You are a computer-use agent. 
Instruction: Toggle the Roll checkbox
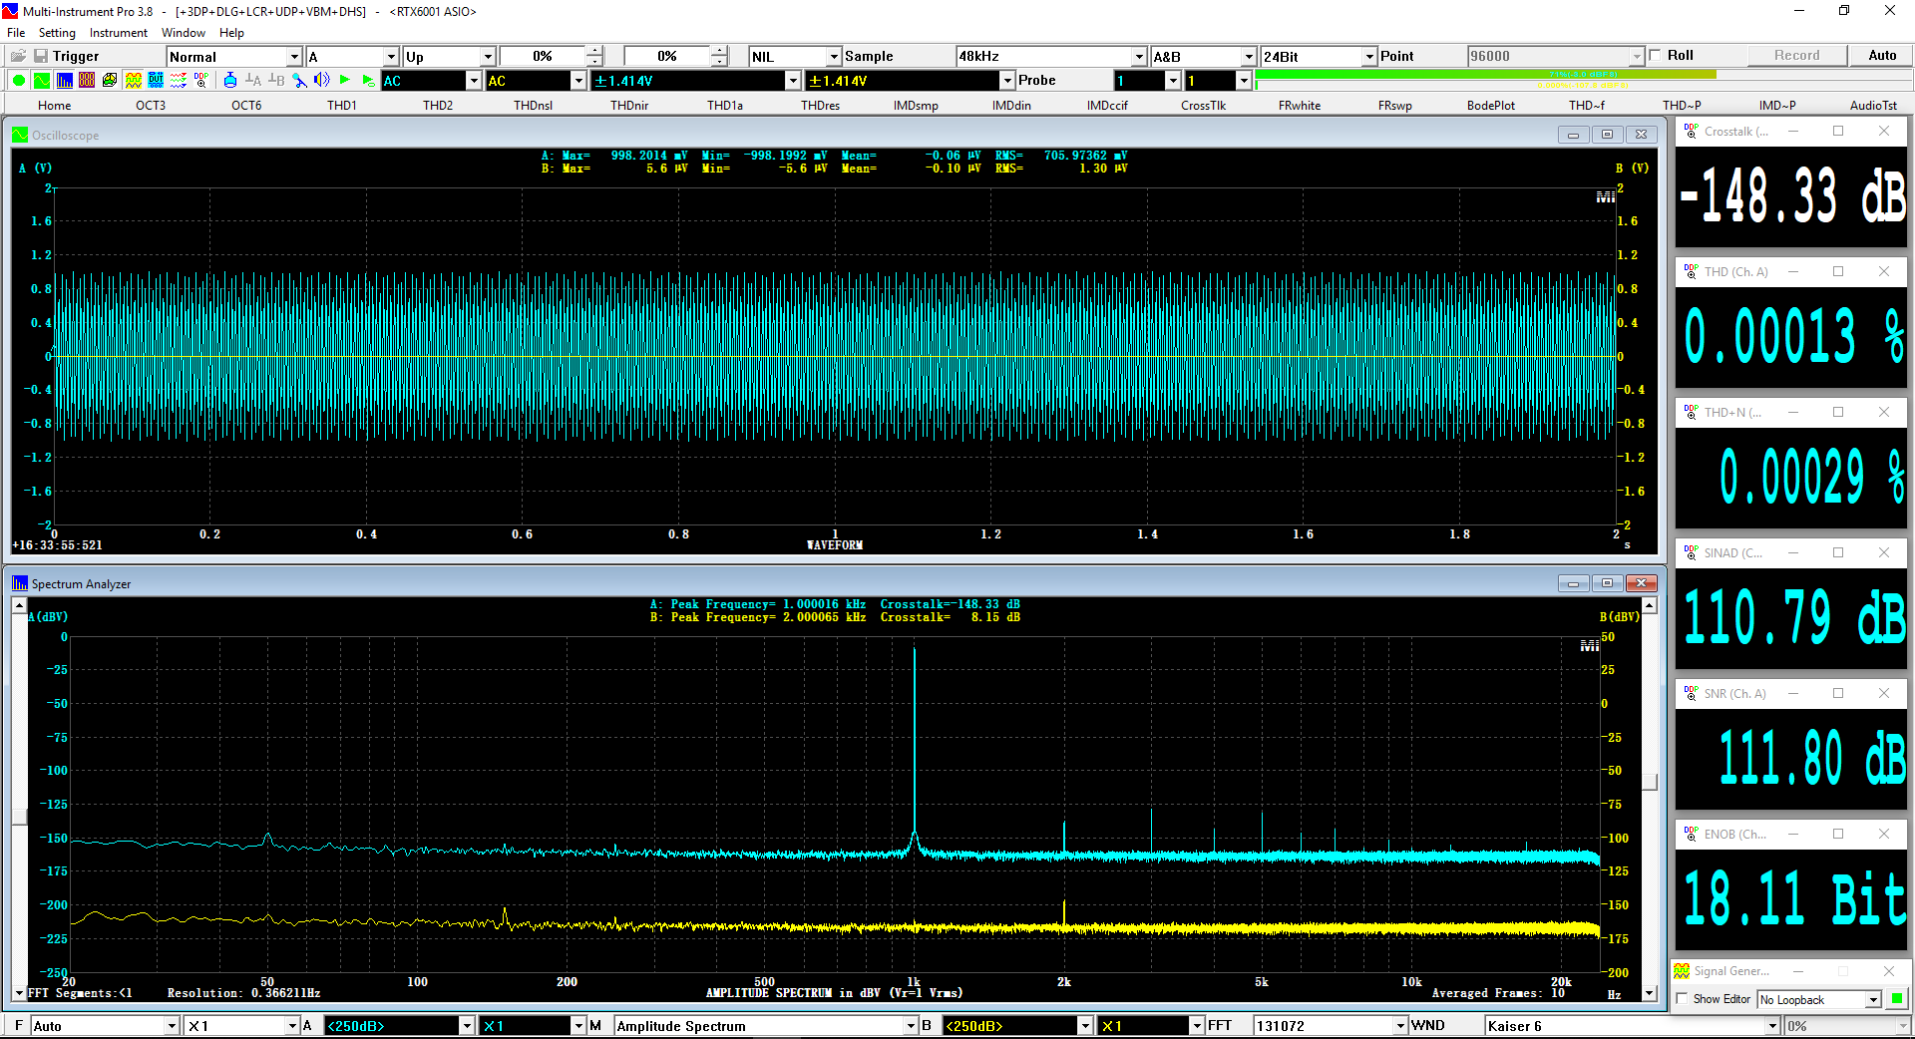tap(1656, 56)
